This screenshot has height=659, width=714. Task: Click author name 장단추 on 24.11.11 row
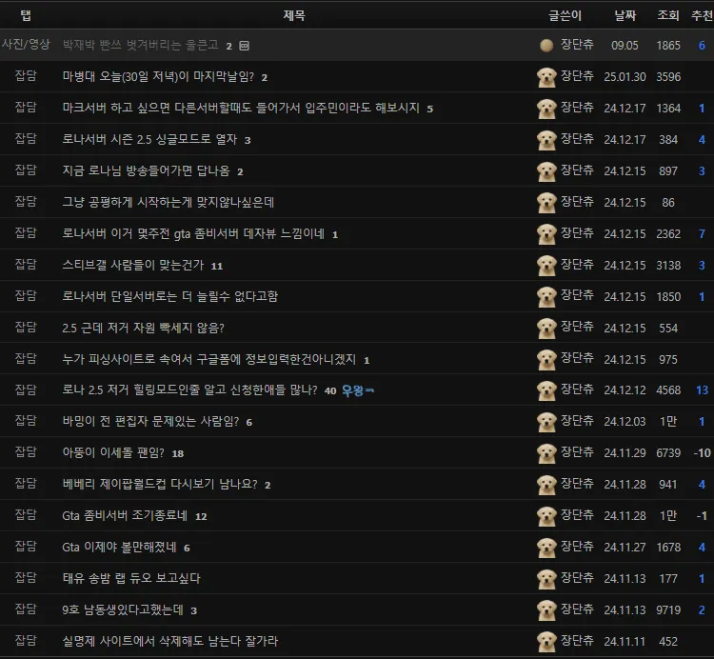pos(577,641)
